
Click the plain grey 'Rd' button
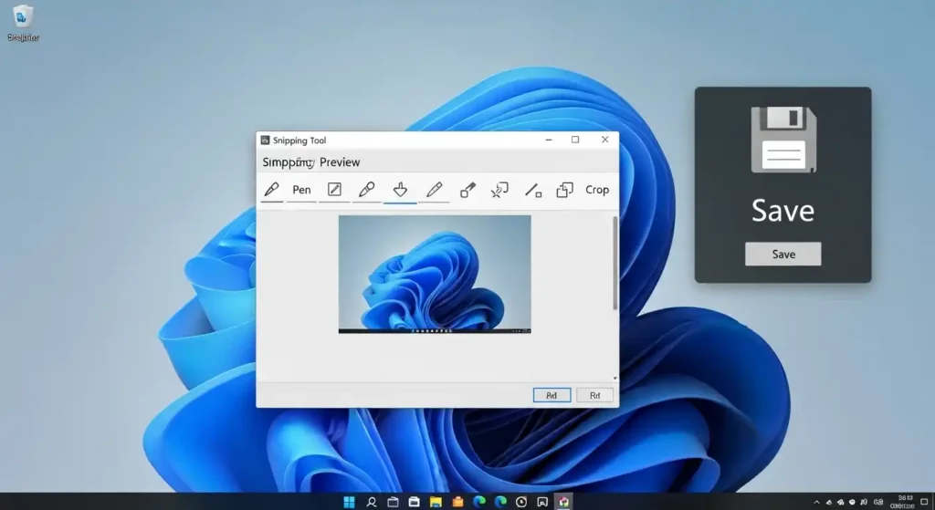pos(594,395)
